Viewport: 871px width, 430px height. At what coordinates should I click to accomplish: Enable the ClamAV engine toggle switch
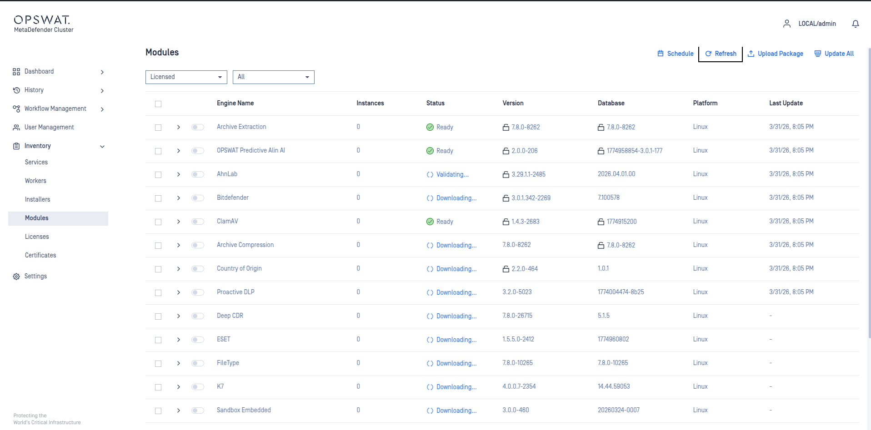[x=198, y=222]
